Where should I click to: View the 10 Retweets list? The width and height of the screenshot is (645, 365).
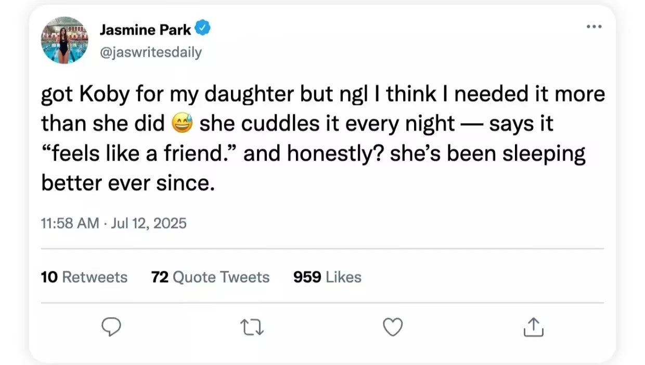pos(84,277)
